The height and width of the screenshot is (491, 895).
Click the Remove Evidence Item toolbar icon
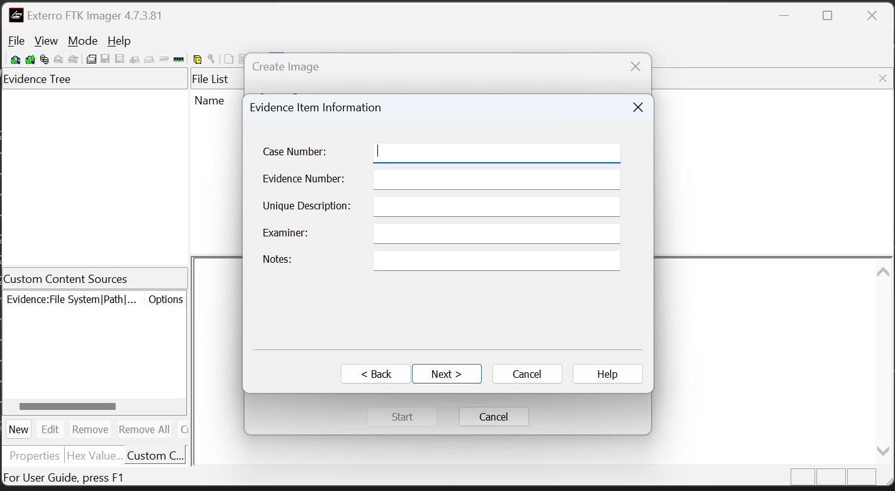(x=58, y=59)
